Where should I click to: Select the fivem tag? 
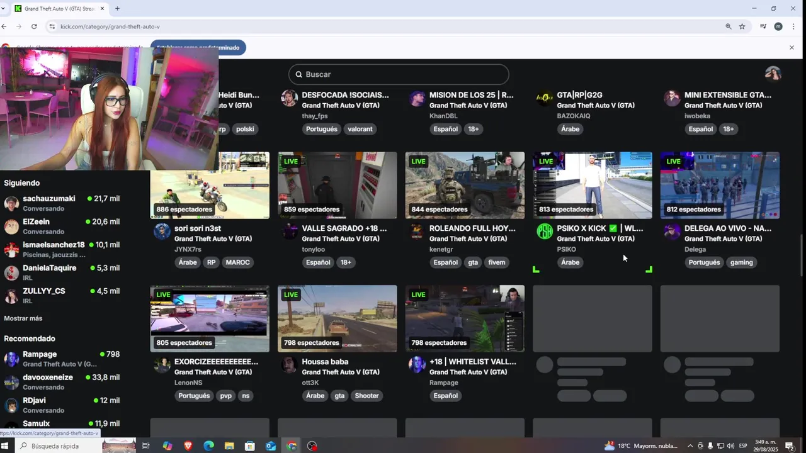497,262
